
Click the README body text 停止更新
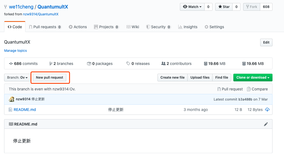point(22,141)
